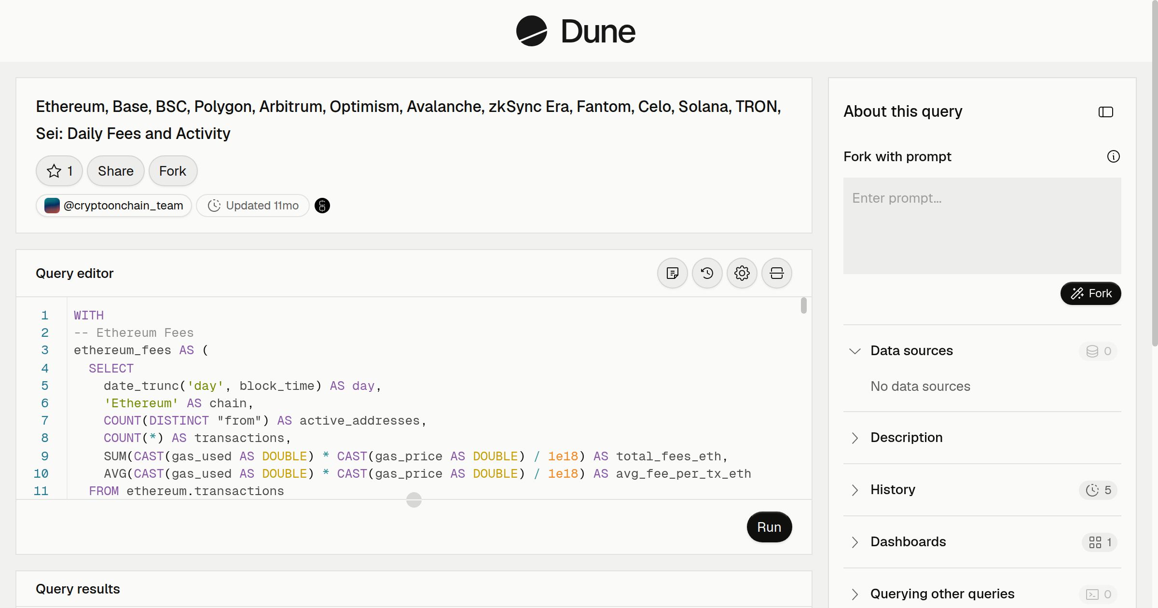Click the WITH keyword on line 1
The width and height of the screenshot is (1158, 608).
point(89,315)
